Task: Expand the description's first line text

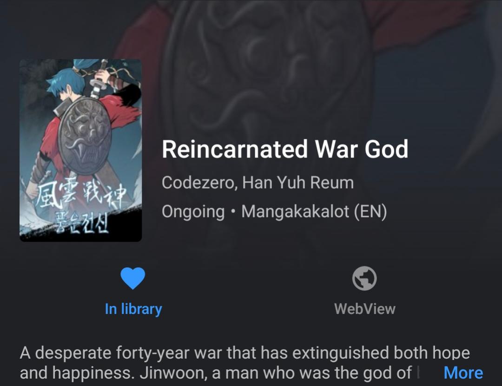Action: pos(245,353)
